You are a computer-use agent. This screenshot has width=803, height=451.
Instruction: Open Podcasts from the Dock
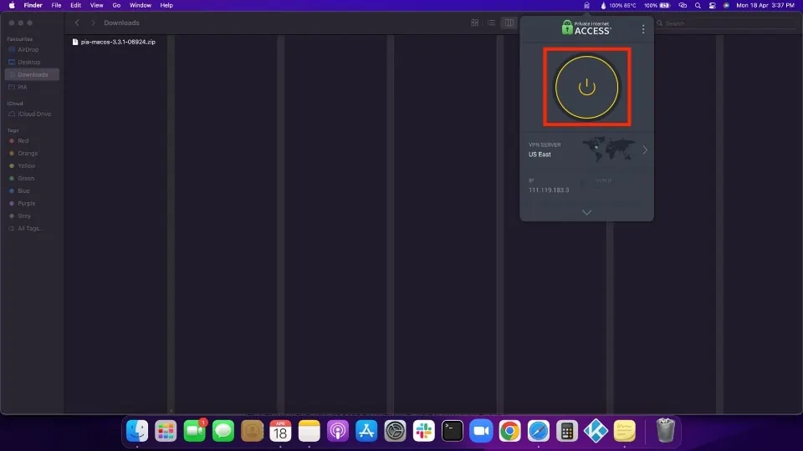point(338,431)
